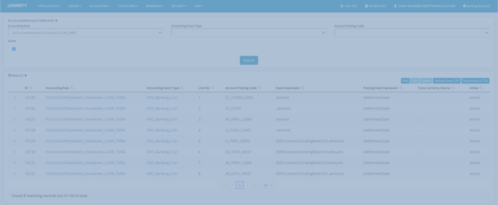The height and width of the screenshot is (205, 498).
Task: Expand row 10127
Action: 15,119
